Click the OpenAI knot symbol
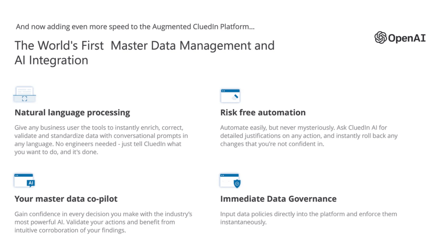Image resolution: width=443 pixels, height=246 pixels. pos(381,38)
